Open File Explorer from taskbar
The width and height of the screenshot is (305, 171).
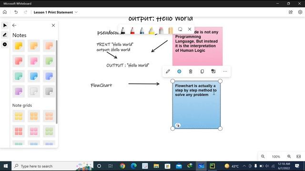(156, 166)
